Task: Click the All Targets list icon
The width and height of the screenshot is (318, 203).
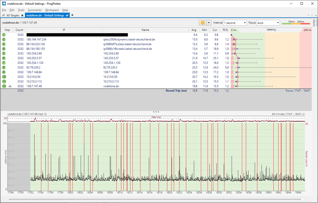Action: 3,15
